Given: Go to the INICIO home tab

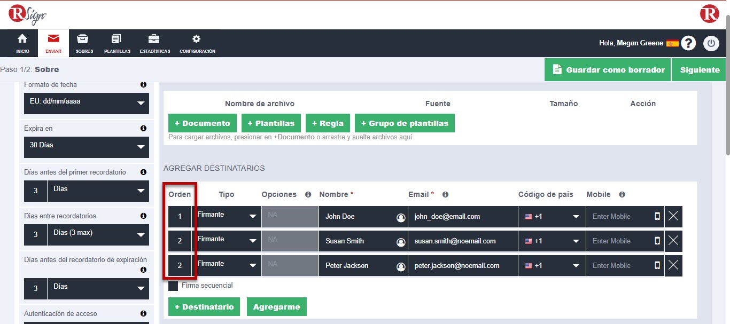Looking at the screenshot, I should coord(22,43).
